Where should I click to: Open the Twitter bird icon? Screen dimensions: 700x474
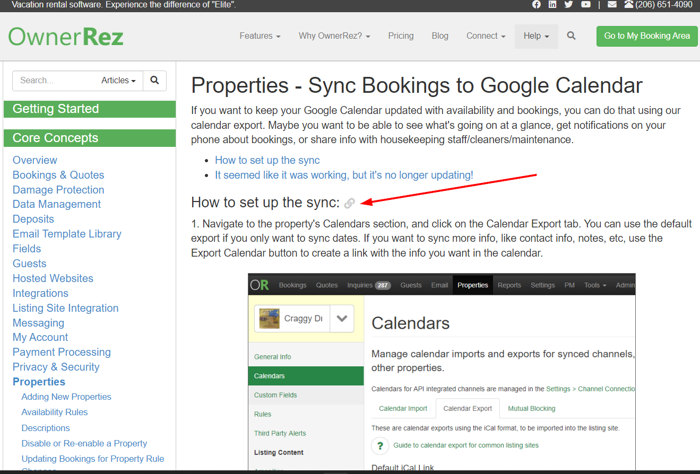(x=569, y=4)
